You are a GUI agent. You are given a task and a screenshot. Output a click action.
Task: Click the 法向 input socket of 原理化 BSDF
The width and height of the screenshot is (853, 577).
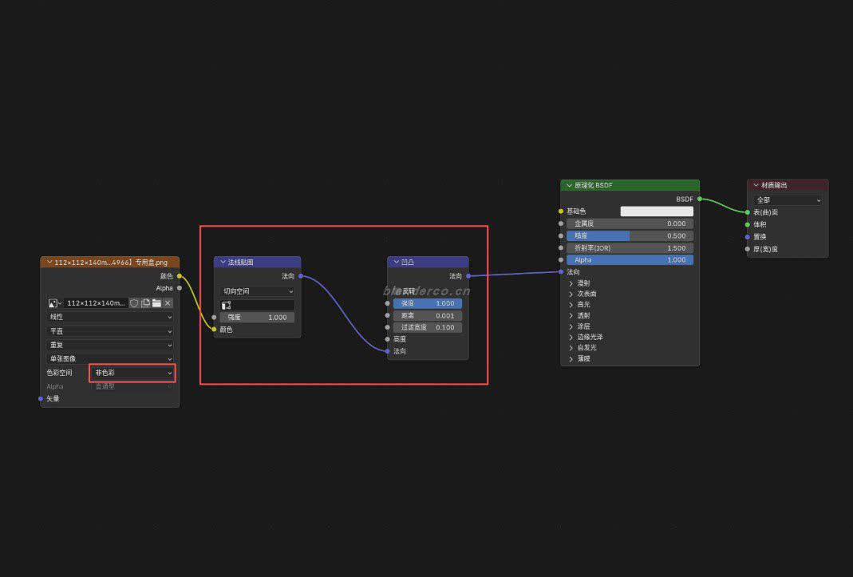click(x=561, y=271)
